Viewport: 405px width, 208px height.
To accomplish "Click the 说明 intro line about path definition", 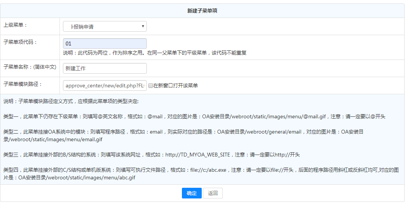I will (x=71, y=102).
